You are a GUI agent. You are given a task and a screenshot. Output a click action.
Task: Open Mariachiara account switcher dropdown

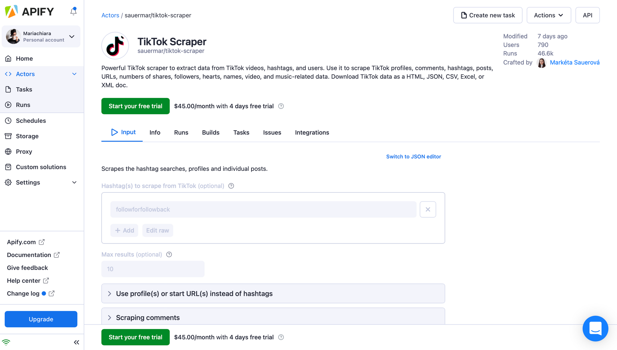pyautogui.click(x=41, y=36)
